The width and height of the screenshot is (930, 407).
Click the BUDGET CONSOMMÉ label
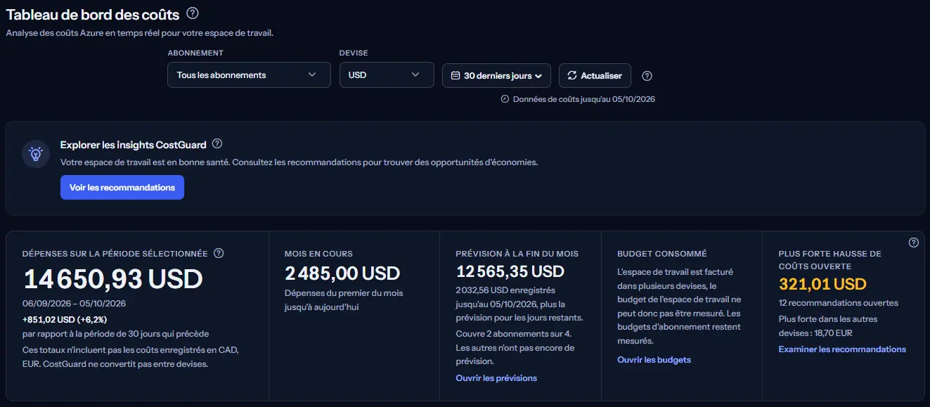tap(662, 254)
